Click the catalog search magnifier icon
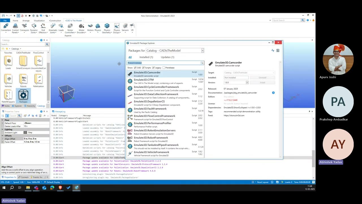 click(47, 44)
